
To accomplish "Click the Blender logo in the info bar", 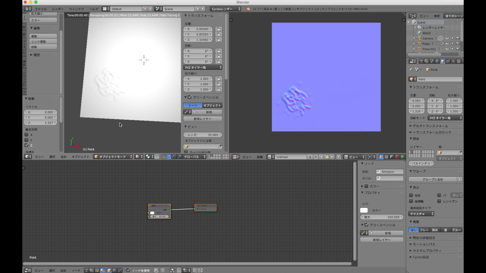I will (248, 9).
